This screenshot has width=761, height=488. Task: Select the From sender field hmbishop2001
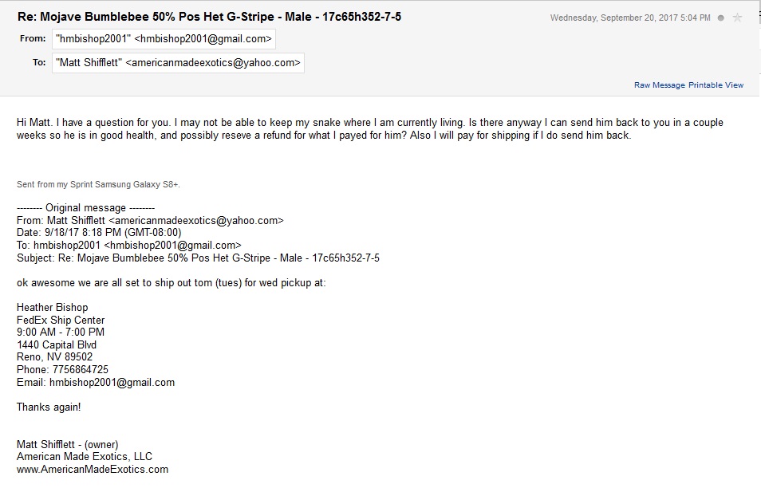coord(164,39)
